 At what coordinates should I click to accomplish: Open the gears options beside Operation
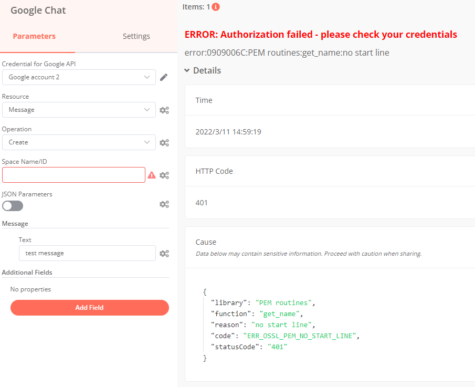164,143
